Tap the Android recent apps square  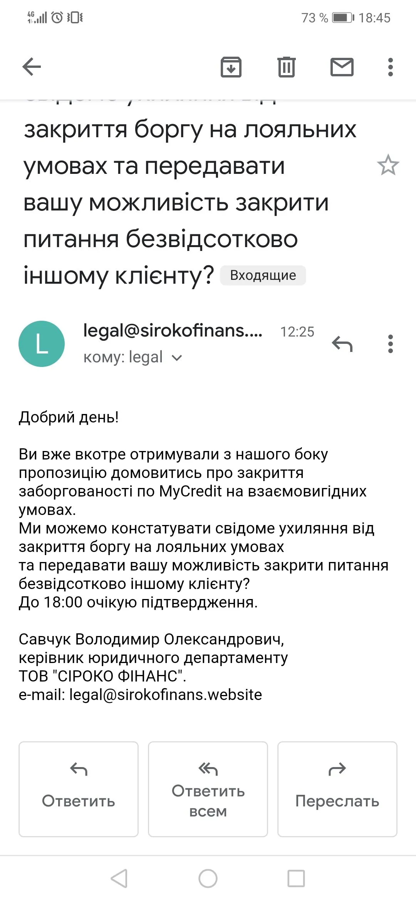tap(296, 878)
